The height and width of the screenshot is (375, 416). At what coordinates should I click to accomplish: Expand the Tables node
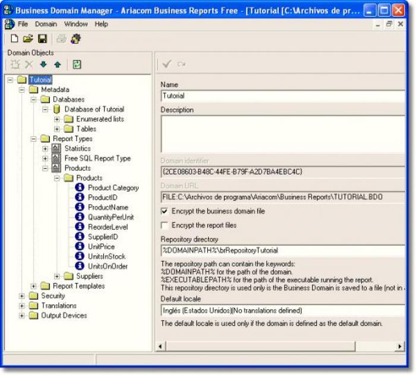[57, 129]
